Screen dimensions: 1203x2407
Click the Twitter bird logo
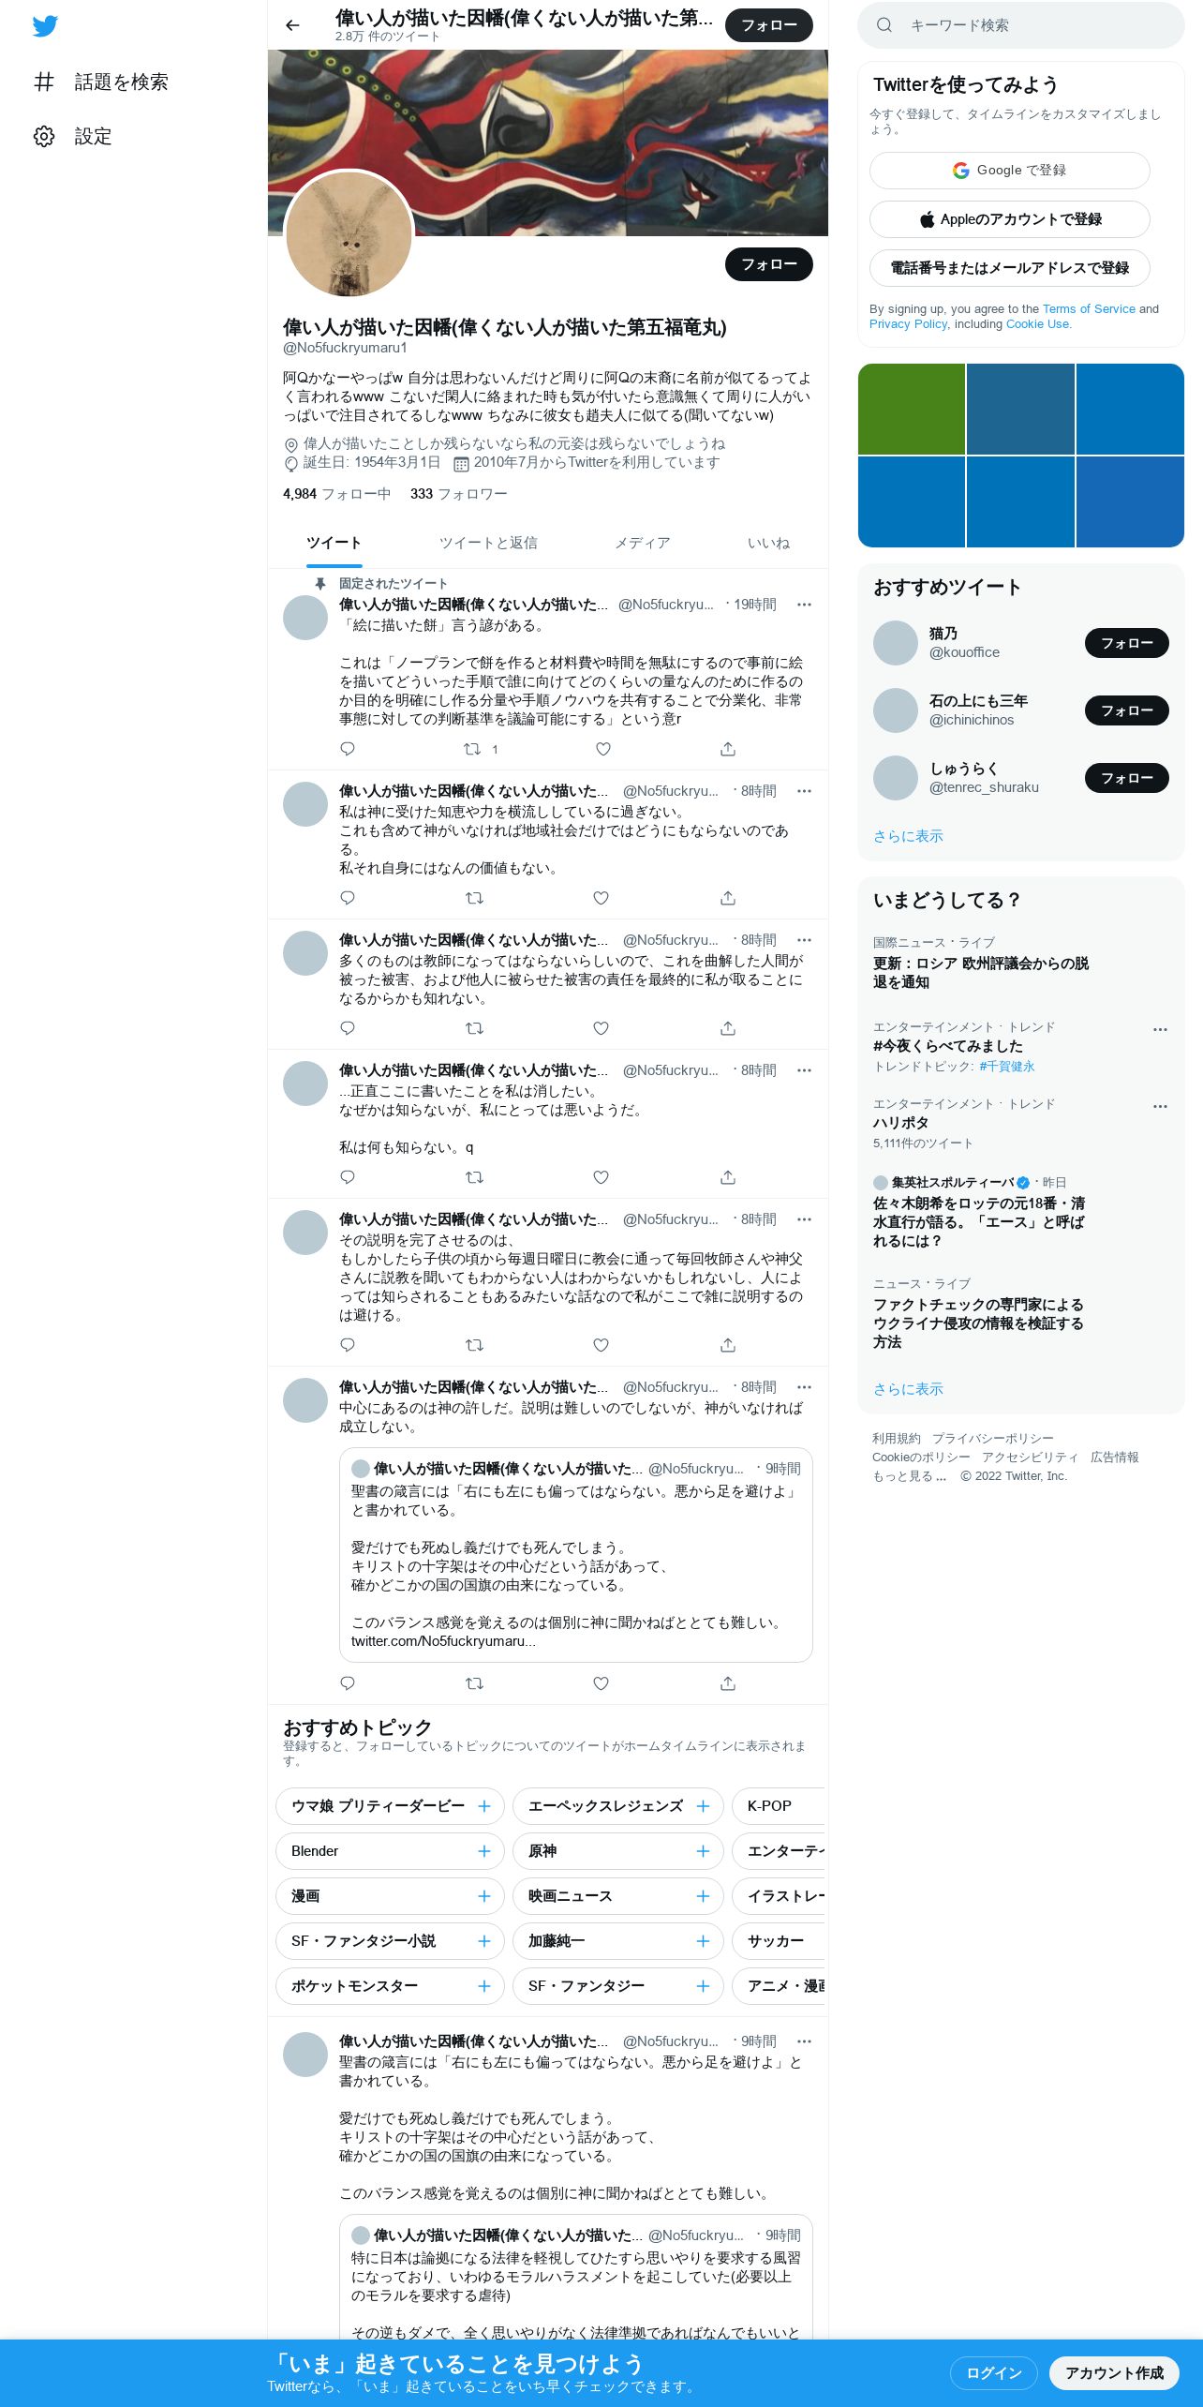pyautogui.click(x=45, y=26)
